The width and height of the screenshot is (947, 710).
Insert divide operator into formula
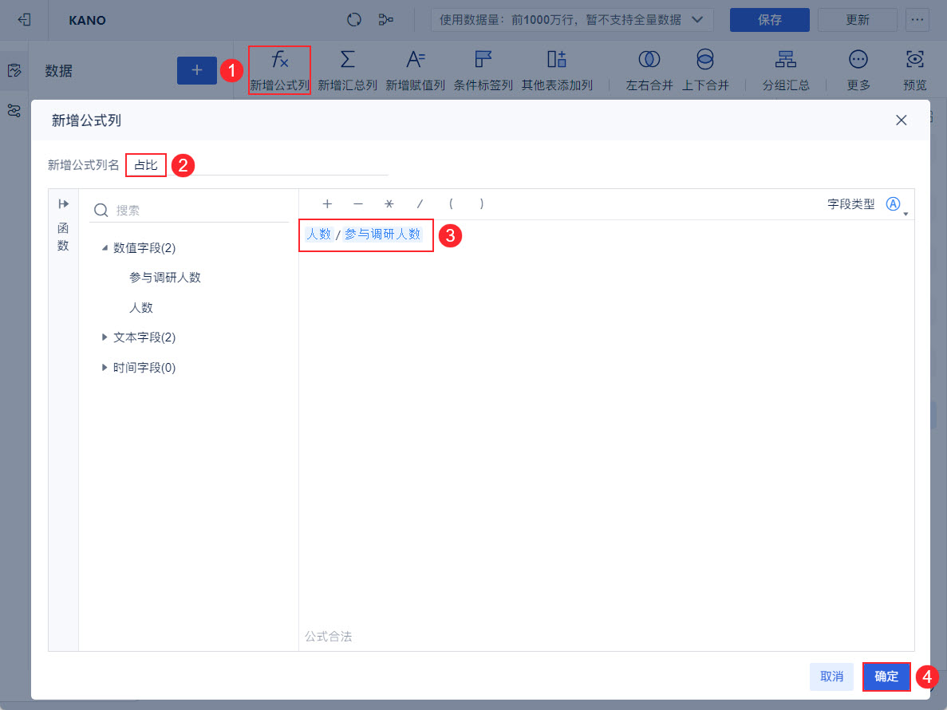click(x=420, y=204)
